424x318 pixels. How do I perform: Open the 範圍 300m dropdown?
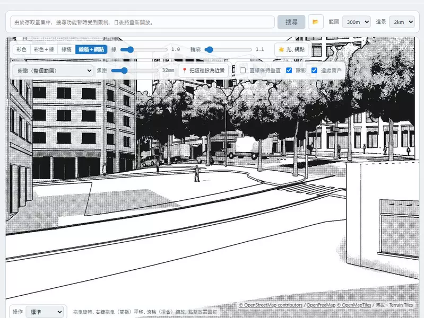tap(356, 22)
